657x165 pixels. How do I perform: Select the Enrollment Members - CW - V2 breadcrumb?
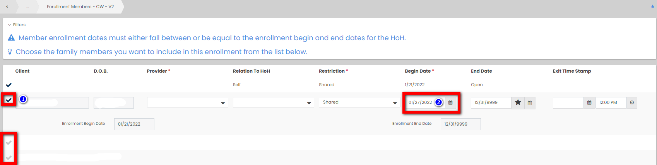(80, 7)
